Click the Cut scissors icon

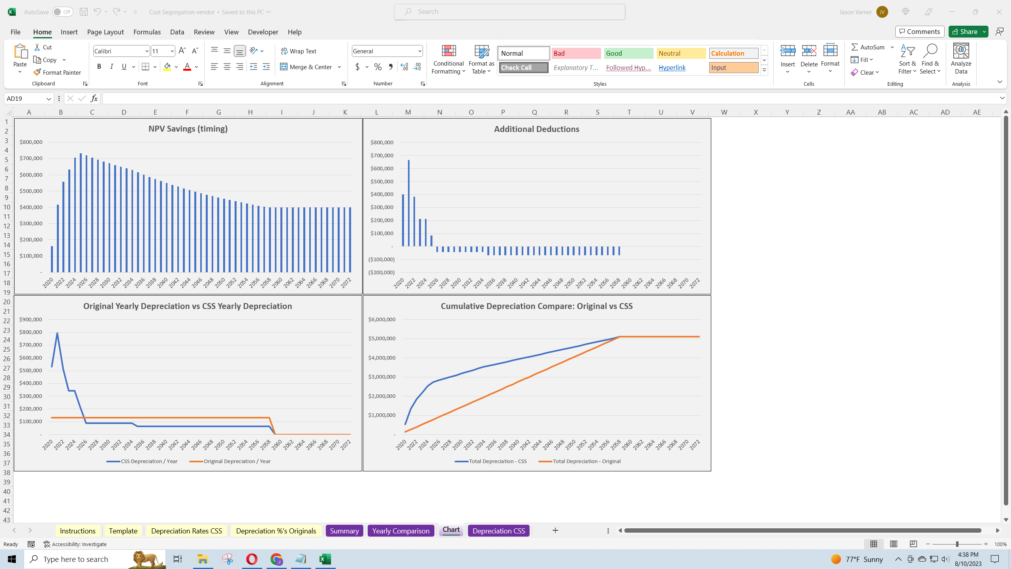pyautogui.click(x=37, y=47)
